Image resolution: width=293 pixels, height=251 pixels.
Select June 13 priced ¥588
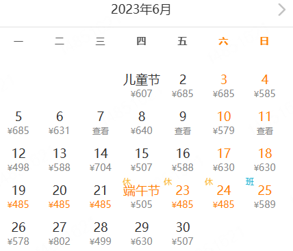point(60,160)
